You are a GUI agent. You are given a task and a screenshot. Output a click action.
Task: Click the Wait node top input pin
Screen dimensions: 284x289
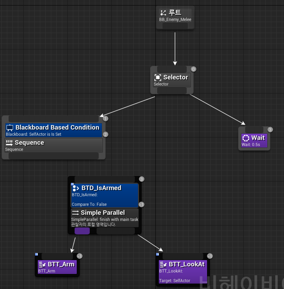tap(254, 130)
